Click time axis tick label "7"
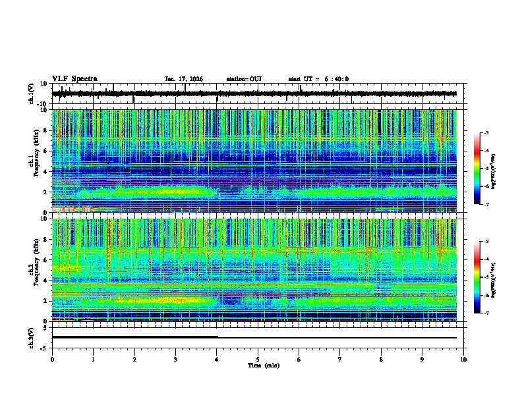This screenshot has height=403, width=522. [x=340, y=360]
